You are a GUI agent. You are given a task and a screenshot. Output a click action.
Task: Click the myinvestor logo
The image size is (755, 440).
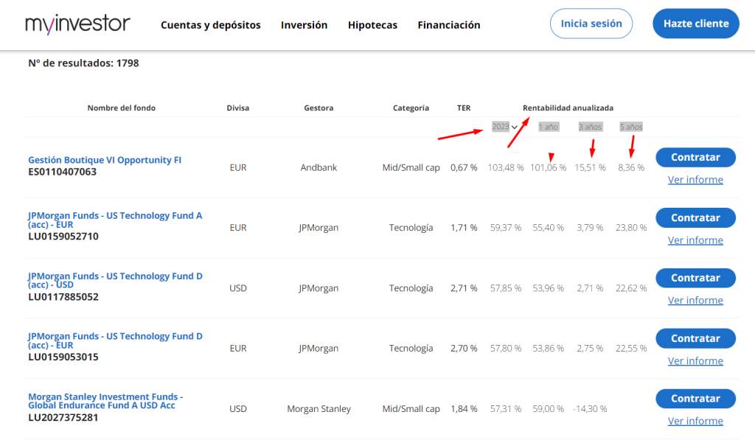77,24
